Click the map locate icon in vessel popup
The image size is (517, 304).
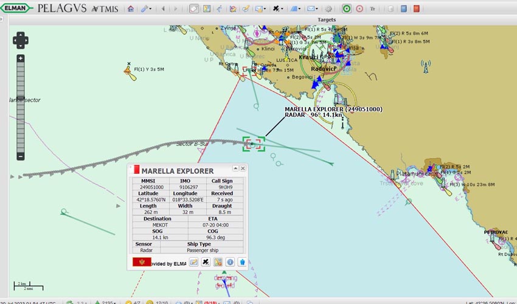218,262
